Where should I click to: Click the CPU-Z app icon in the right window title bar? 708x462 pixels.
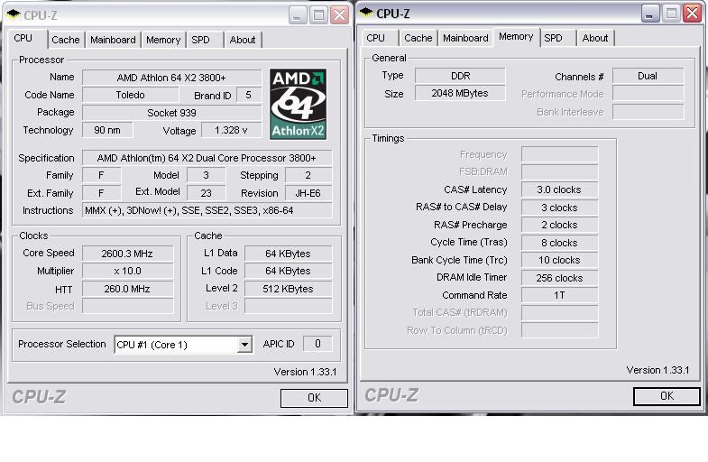click(x=366, y=14)
